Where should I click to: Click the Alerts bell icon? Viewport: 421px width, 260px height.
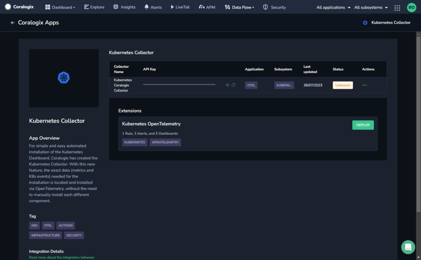point(147,7)
